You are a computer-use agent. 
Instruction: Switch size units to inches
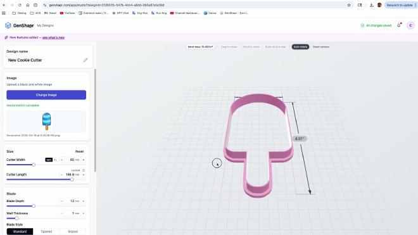point(55,160)
